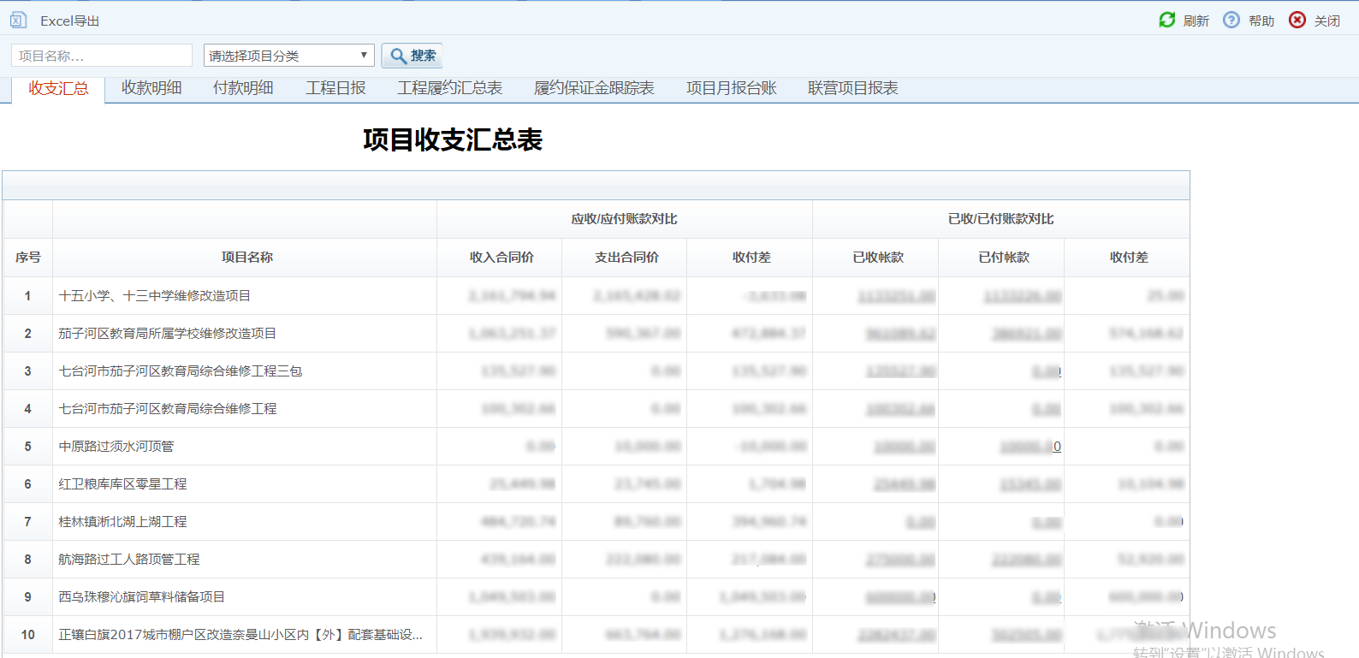This screenshot has height=658, width=1359.
Task: Select the 履约保证金跟踪表 tab
Action: [x=594, y=88]
